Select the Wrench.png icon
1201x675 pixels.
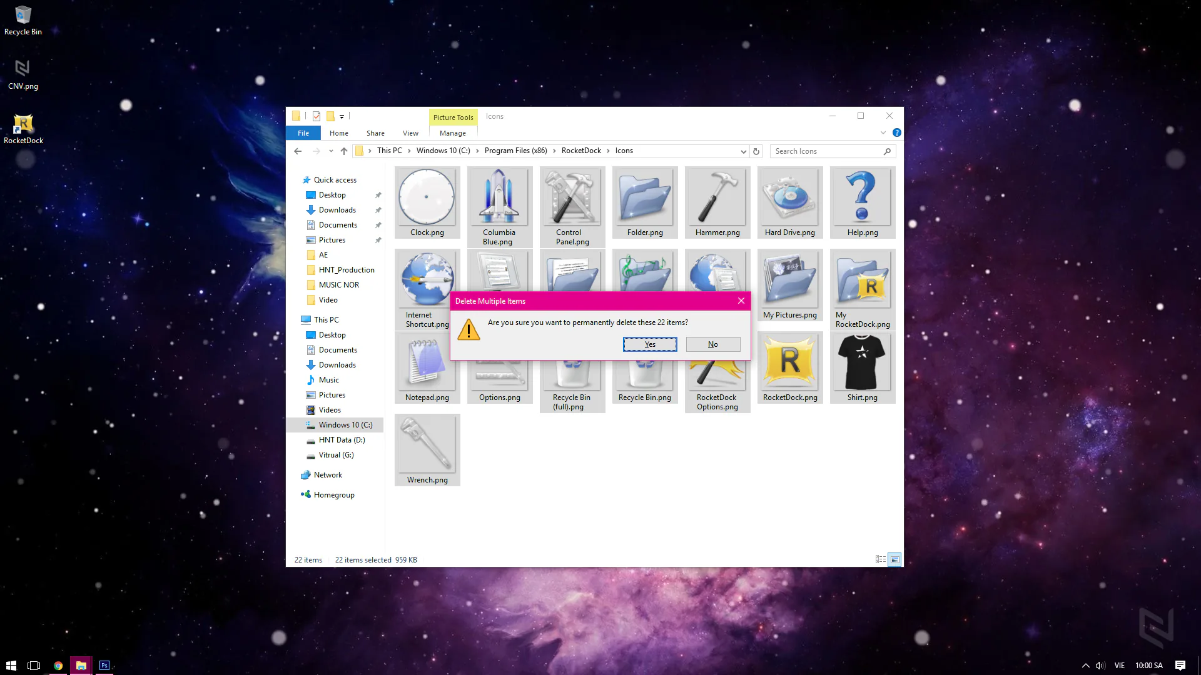point(427,450)
